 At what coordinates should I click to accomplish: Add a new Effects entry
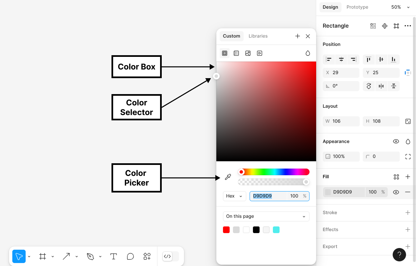[x=408, y=229]
